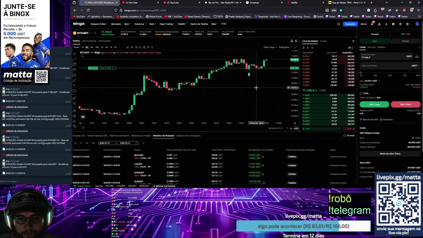Enable the TP/SL checkbox

tap(361, 93)
